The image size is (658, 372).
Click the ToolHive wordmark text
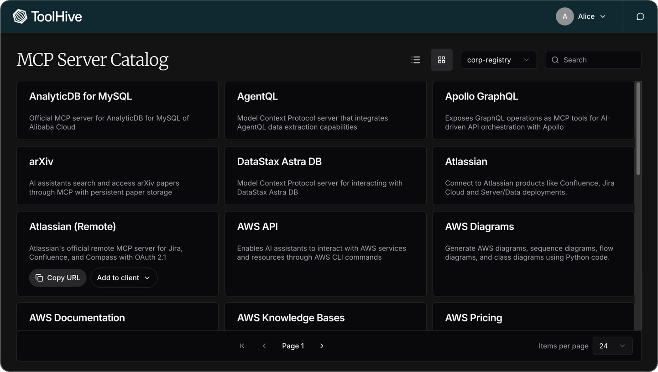pyautogui.click(x=57, y=17)
